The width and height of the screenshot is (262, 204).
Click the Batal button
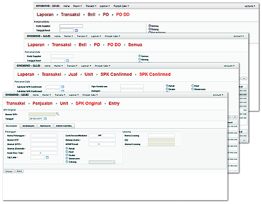point(19,171)
